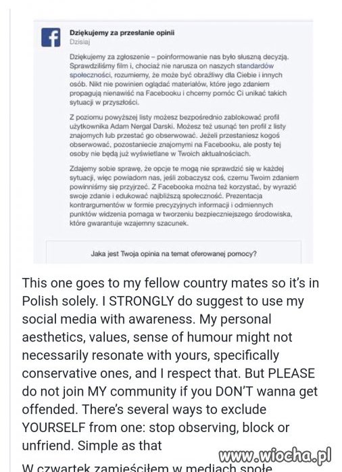Click the 'W czwartek zamieściłem' text line

coord(147,467)
